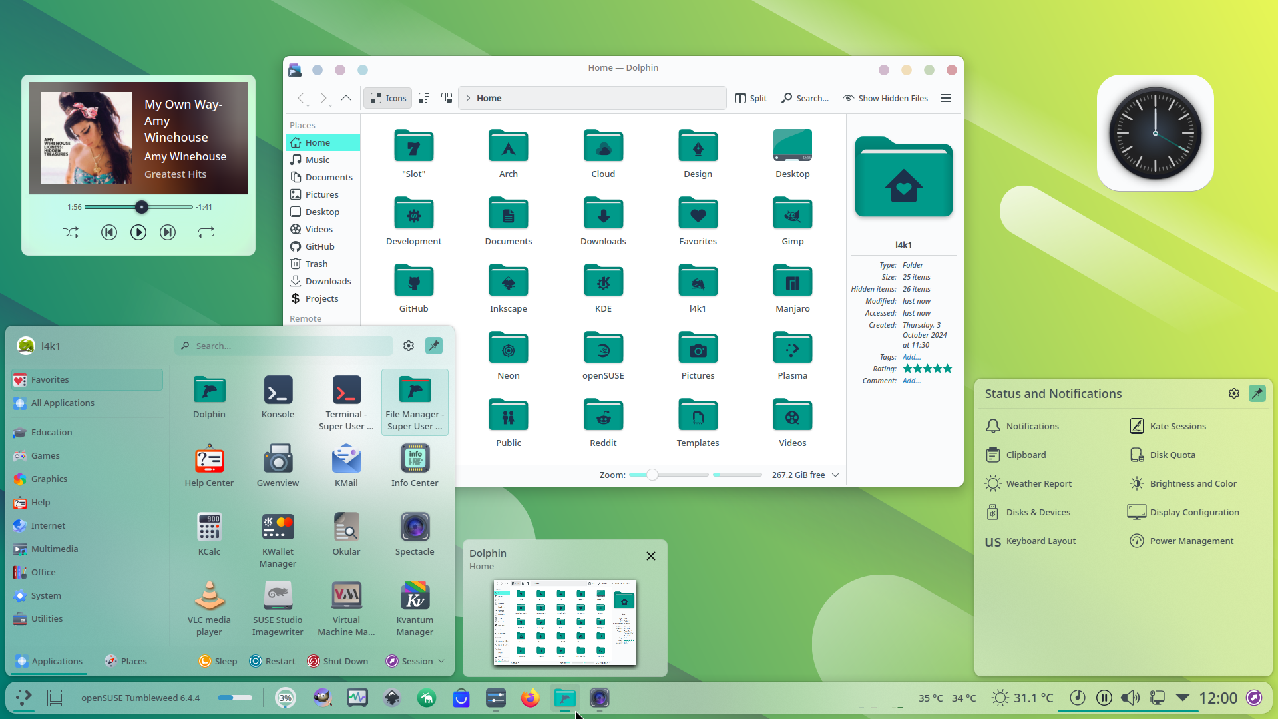
Task: Launch Kvantum Manager from the launcher
Action: point(415,608)
